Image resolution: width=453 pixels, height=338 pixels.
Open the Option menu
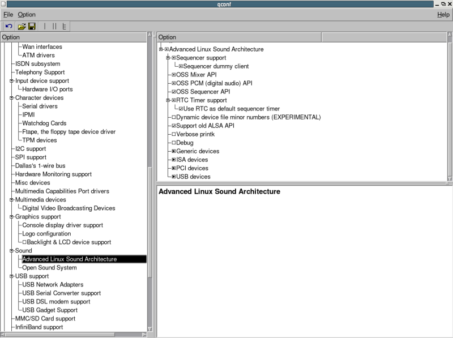click(x=27, y=15)
